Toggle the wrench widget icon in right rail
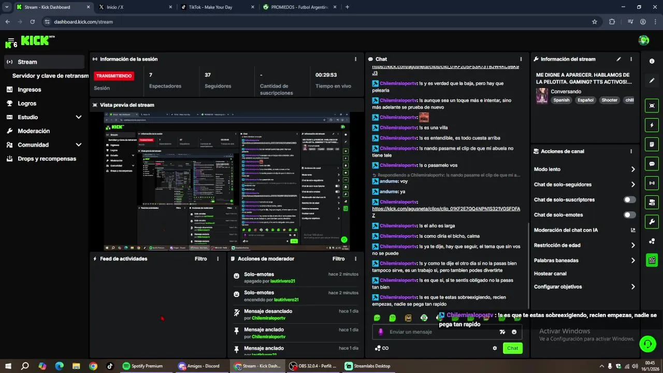Viewport: 663px width, 373px height. 652,222
